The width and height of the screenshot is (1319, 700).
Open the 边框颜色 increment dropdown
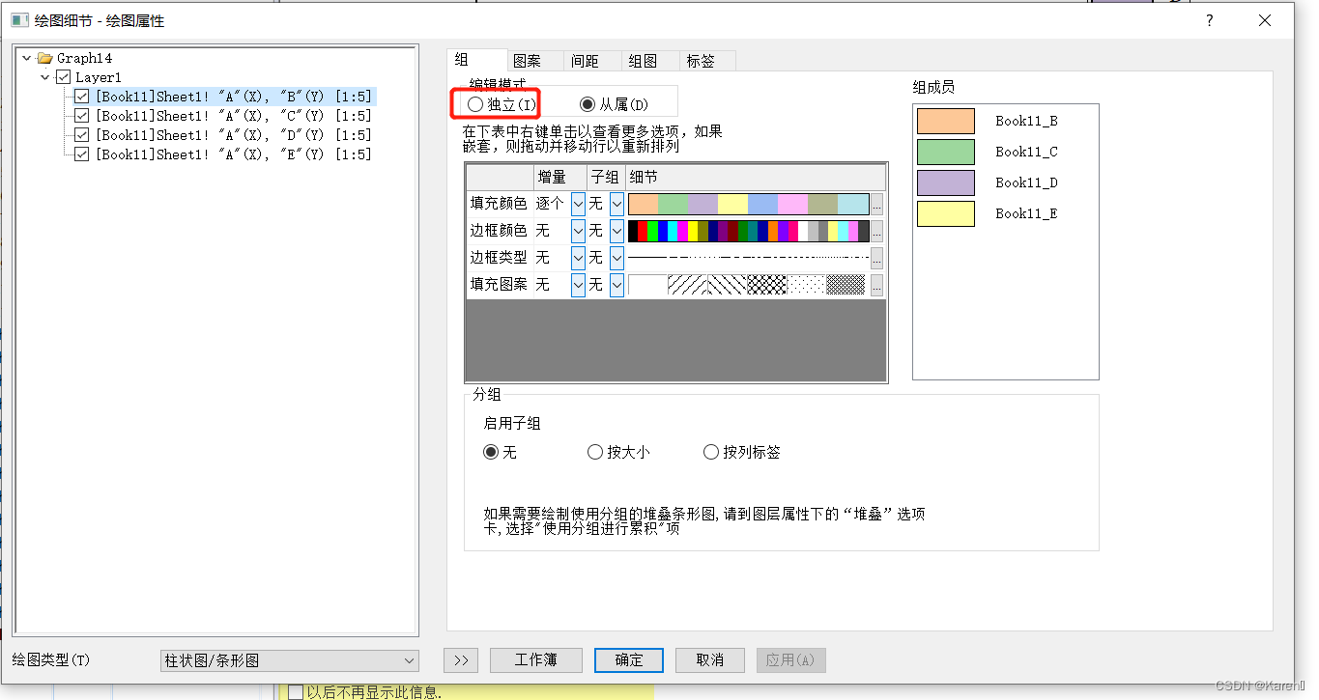[x=578, y=231]
